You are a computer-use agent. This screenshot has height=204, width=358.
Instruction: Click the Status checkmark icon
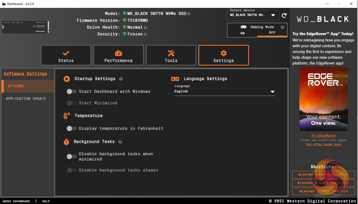pos(66,53)
